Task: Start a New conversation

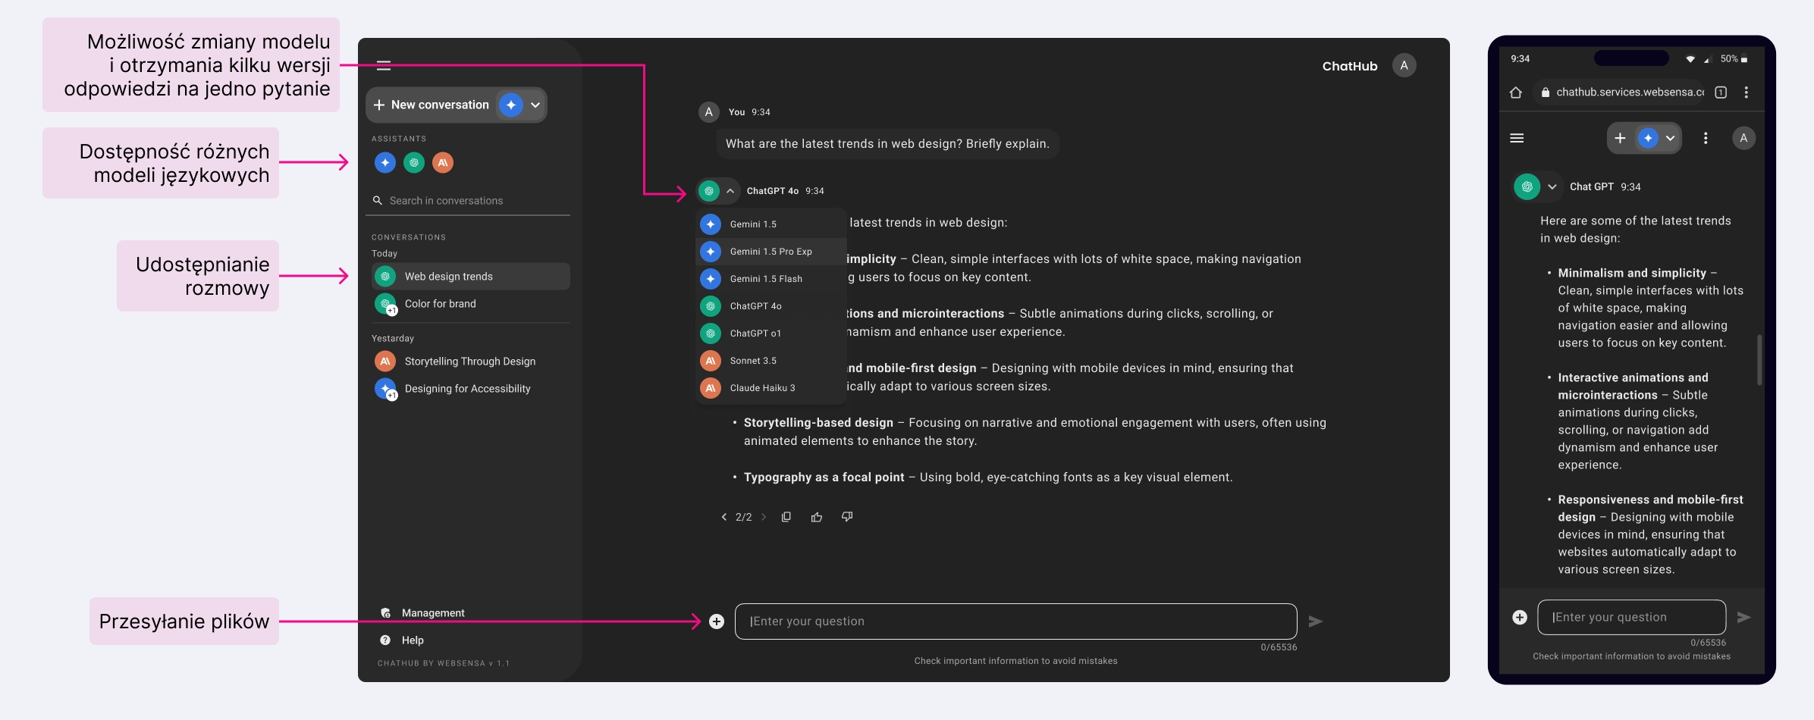Action: click(432, 105)
